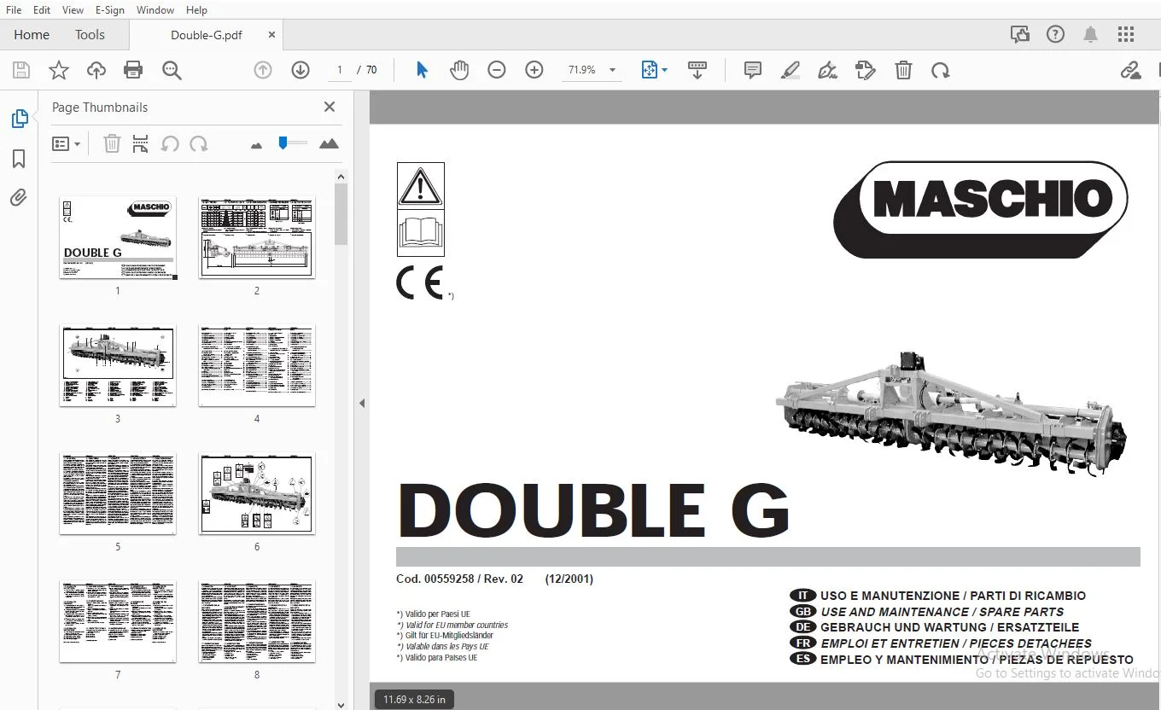Select page 4 thumbnail
Viewport: 1161px width, 710px height.
[257, 365]
